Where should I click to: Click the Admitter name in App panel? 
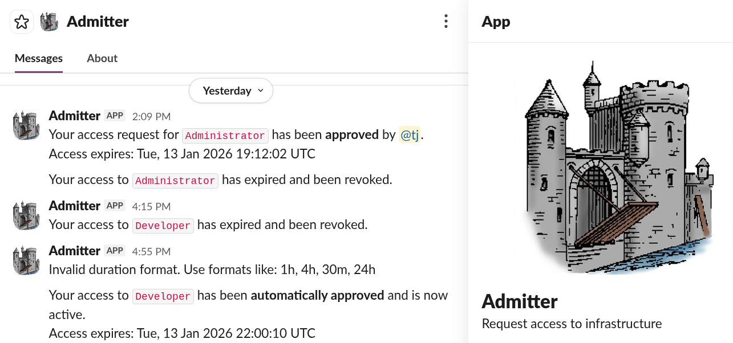click(x=520, y=301)
